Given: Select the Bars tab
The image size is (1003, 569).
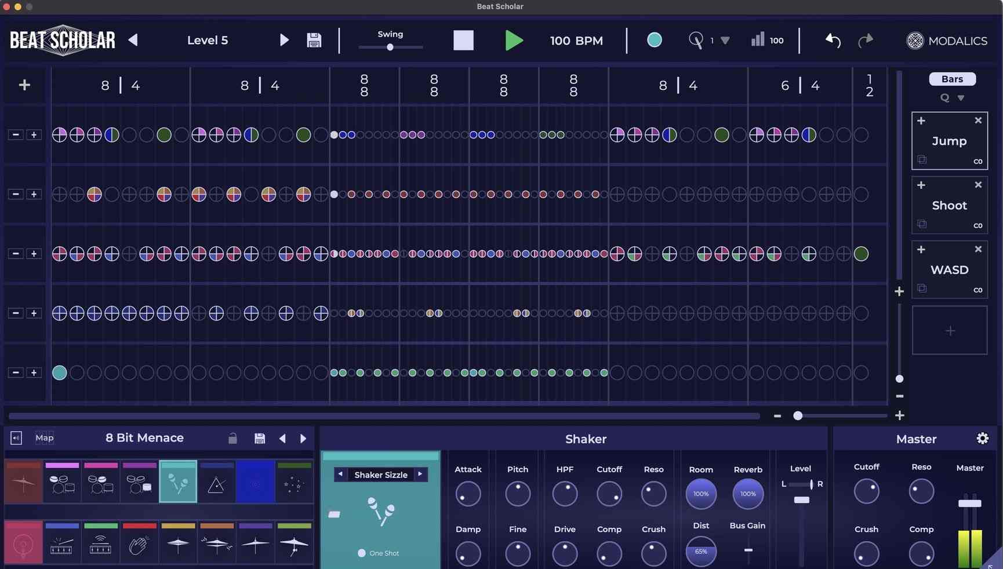Looking at the screenshot, I should click(952, 79).
